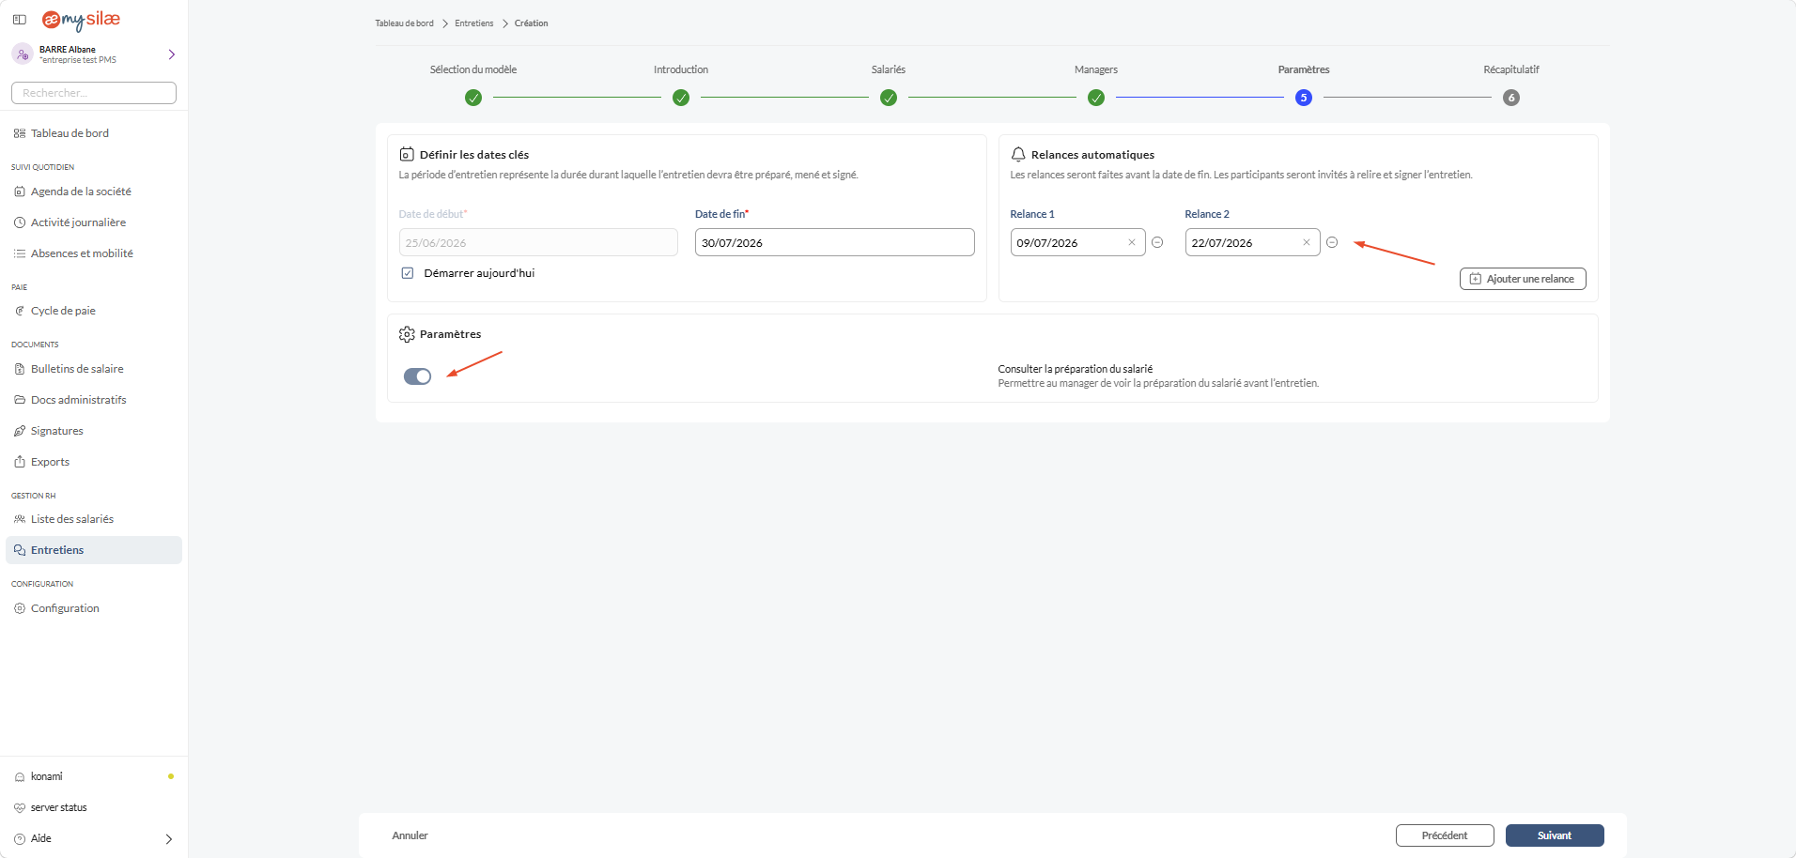Open the my silae logo home
Screen dimensions: 1796x858
click(81, 20)
